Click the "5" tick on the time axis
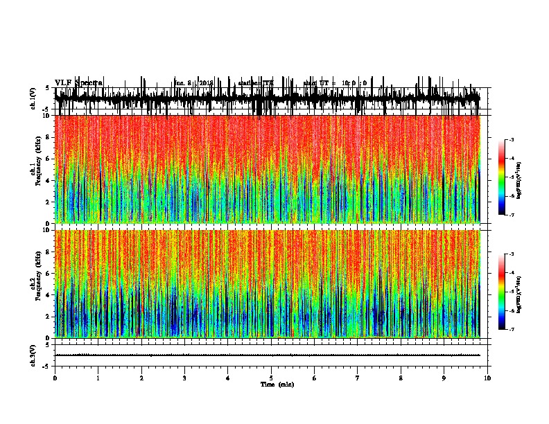 coord(271,378)
